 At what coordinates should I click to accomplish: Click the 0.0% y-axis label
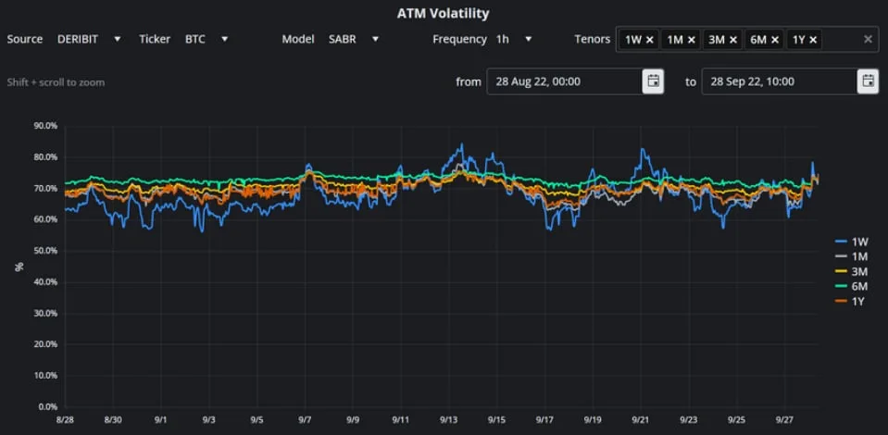pyautogui.click(x=47, y=406)
